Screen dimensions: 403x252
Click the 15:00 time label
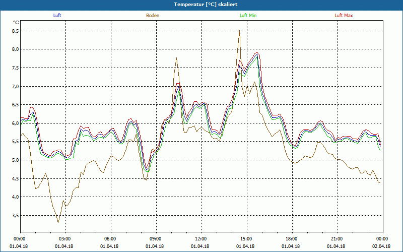pyautogui.click(x=247, y=239)
